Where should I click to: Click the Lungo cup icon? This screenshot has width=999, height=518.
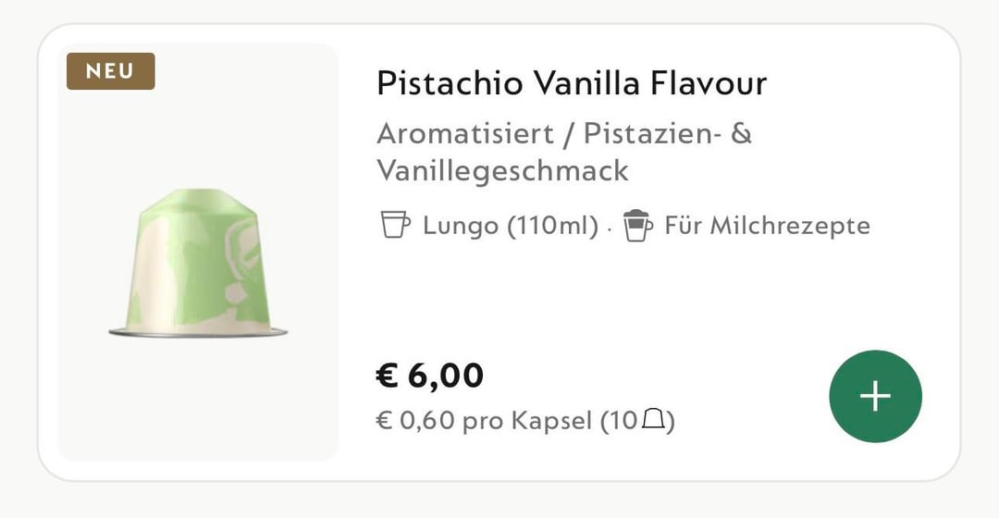395,225
